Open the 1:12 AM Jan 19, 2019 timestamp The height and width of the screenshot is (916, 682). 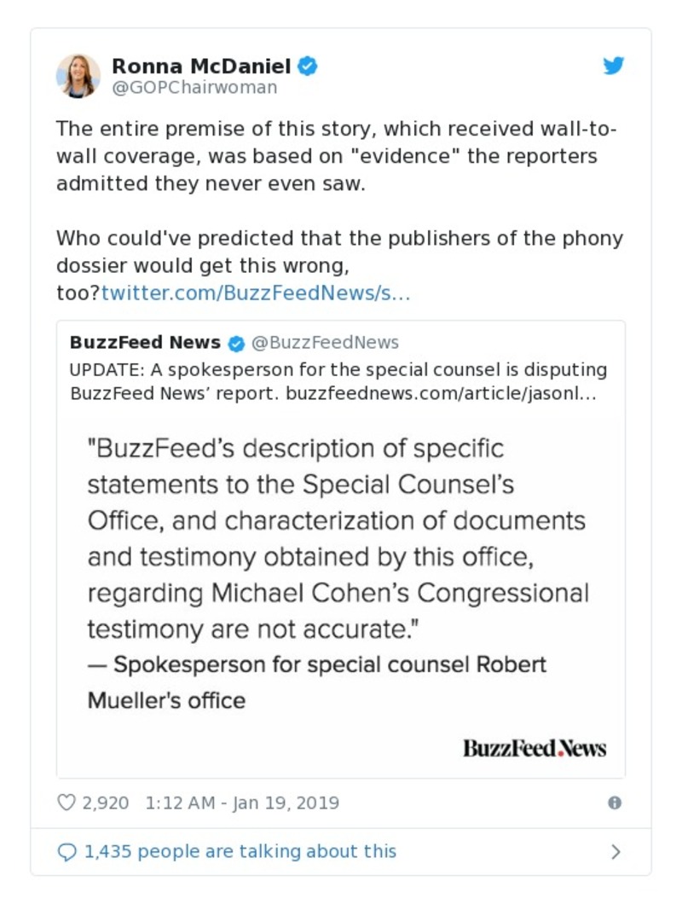coord(242,803)
